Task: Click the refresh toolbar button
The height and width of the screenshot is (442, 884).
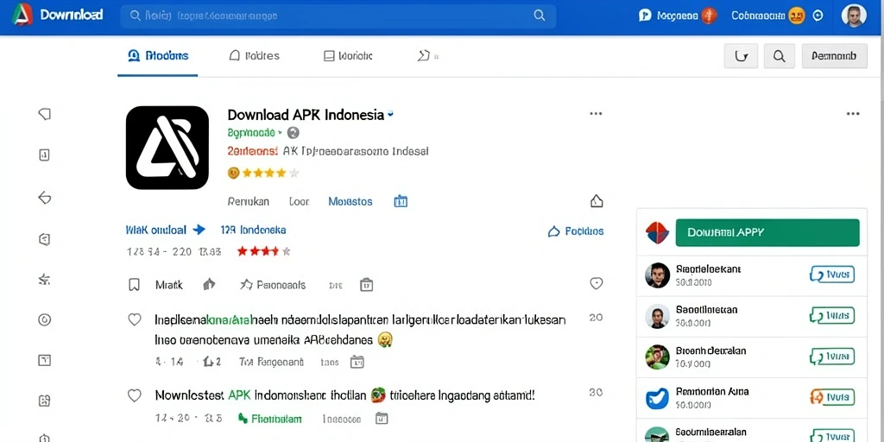Action: coord(741,56)
